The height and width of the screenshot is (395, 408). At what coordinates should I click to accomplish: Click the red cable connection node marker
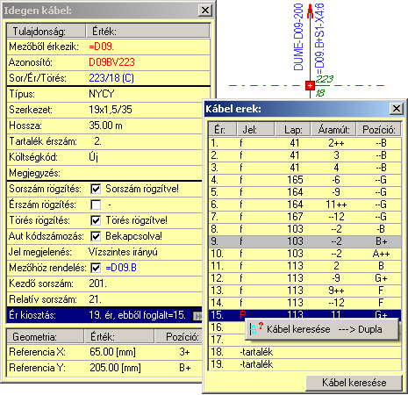coord(310,86)
